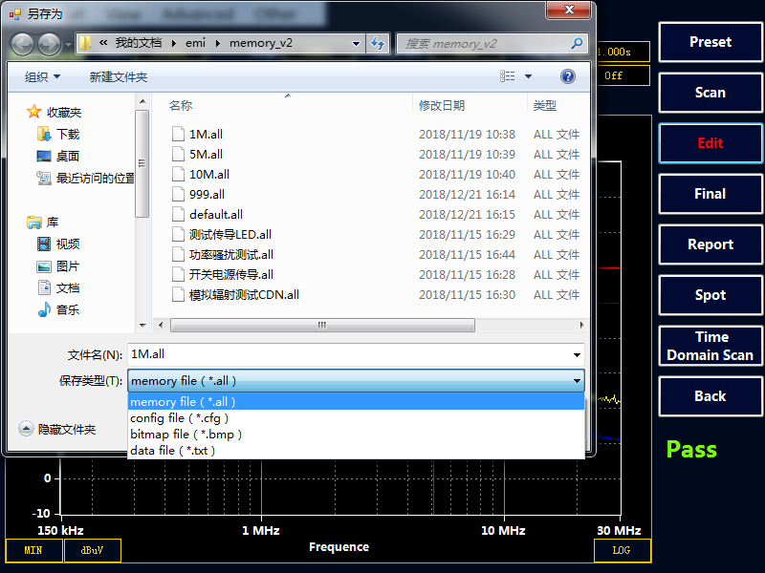Open the 组织 organize dropdown menu
Image resolution: width=765 pixels, height=573 pixels.
point(42,76)
